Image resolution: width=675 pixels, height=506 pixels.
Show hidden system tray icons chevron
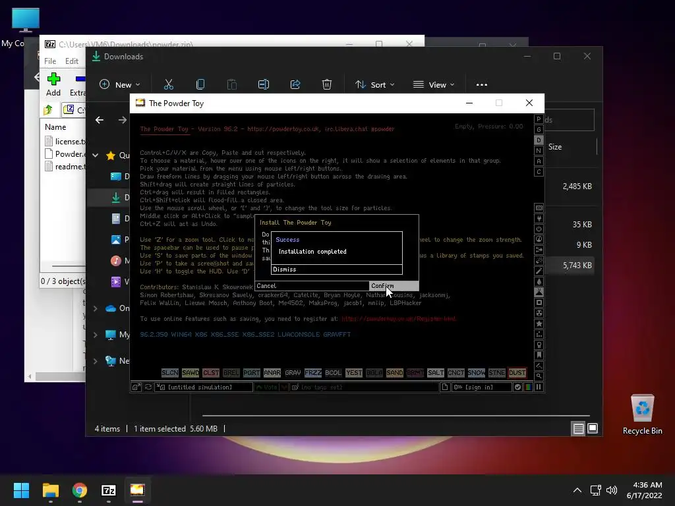pyautogui.click(x=577, y=490)
